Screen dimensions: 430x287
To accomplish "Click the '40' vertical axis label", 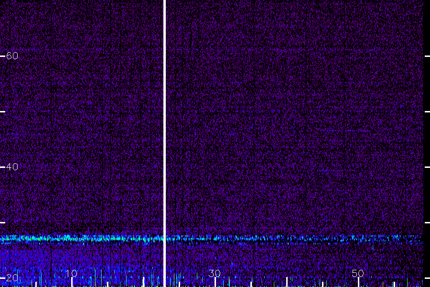I will coord(12,167).
